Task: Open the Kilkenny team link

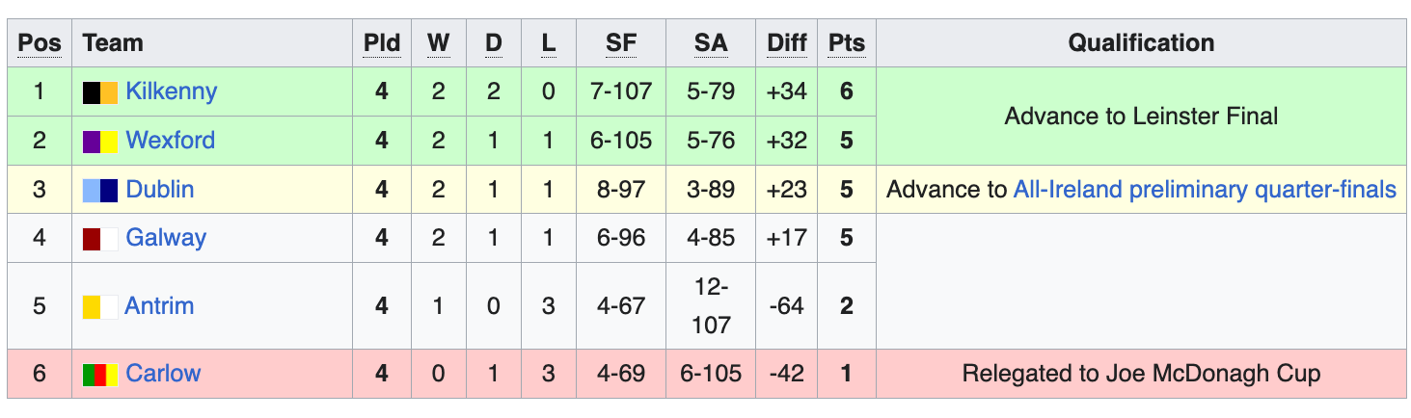Action: tap(171, 91)
